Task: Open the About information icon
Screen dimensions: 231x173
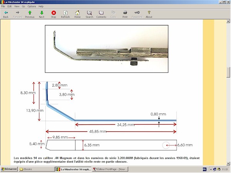Action: (x=149, y=13)
